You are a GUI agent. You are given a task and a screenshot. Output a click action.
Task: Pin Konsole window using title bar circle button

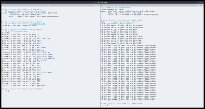pyautogui.click(x=5, y=2)
